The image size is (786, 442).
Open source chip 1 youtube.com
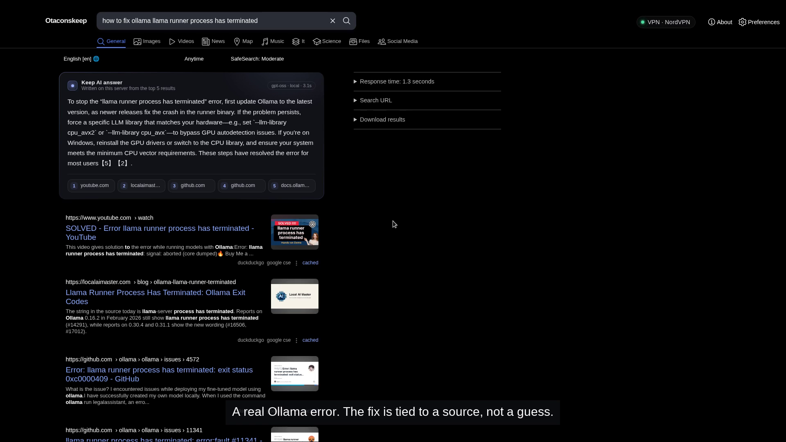(91, 186)
